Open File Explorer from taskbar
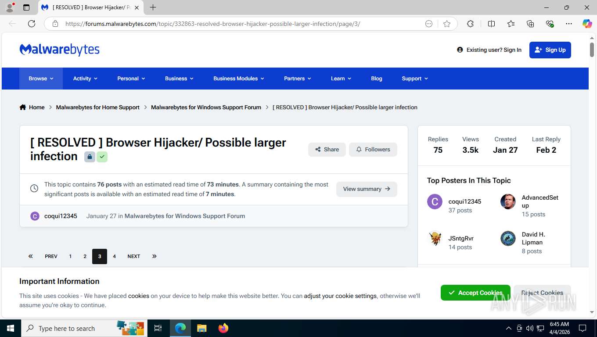This screenshot has width=597, height=337. click(201, 328)
